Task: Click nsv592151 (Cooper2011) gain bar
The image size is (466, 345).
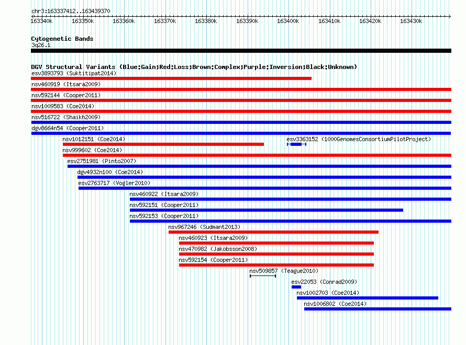Action: coord(267,210)
